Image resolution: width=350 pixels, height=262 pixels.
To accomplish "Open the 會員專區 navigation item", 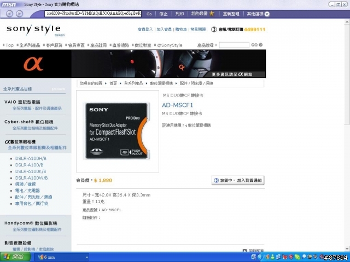I will tap(76, 45).
